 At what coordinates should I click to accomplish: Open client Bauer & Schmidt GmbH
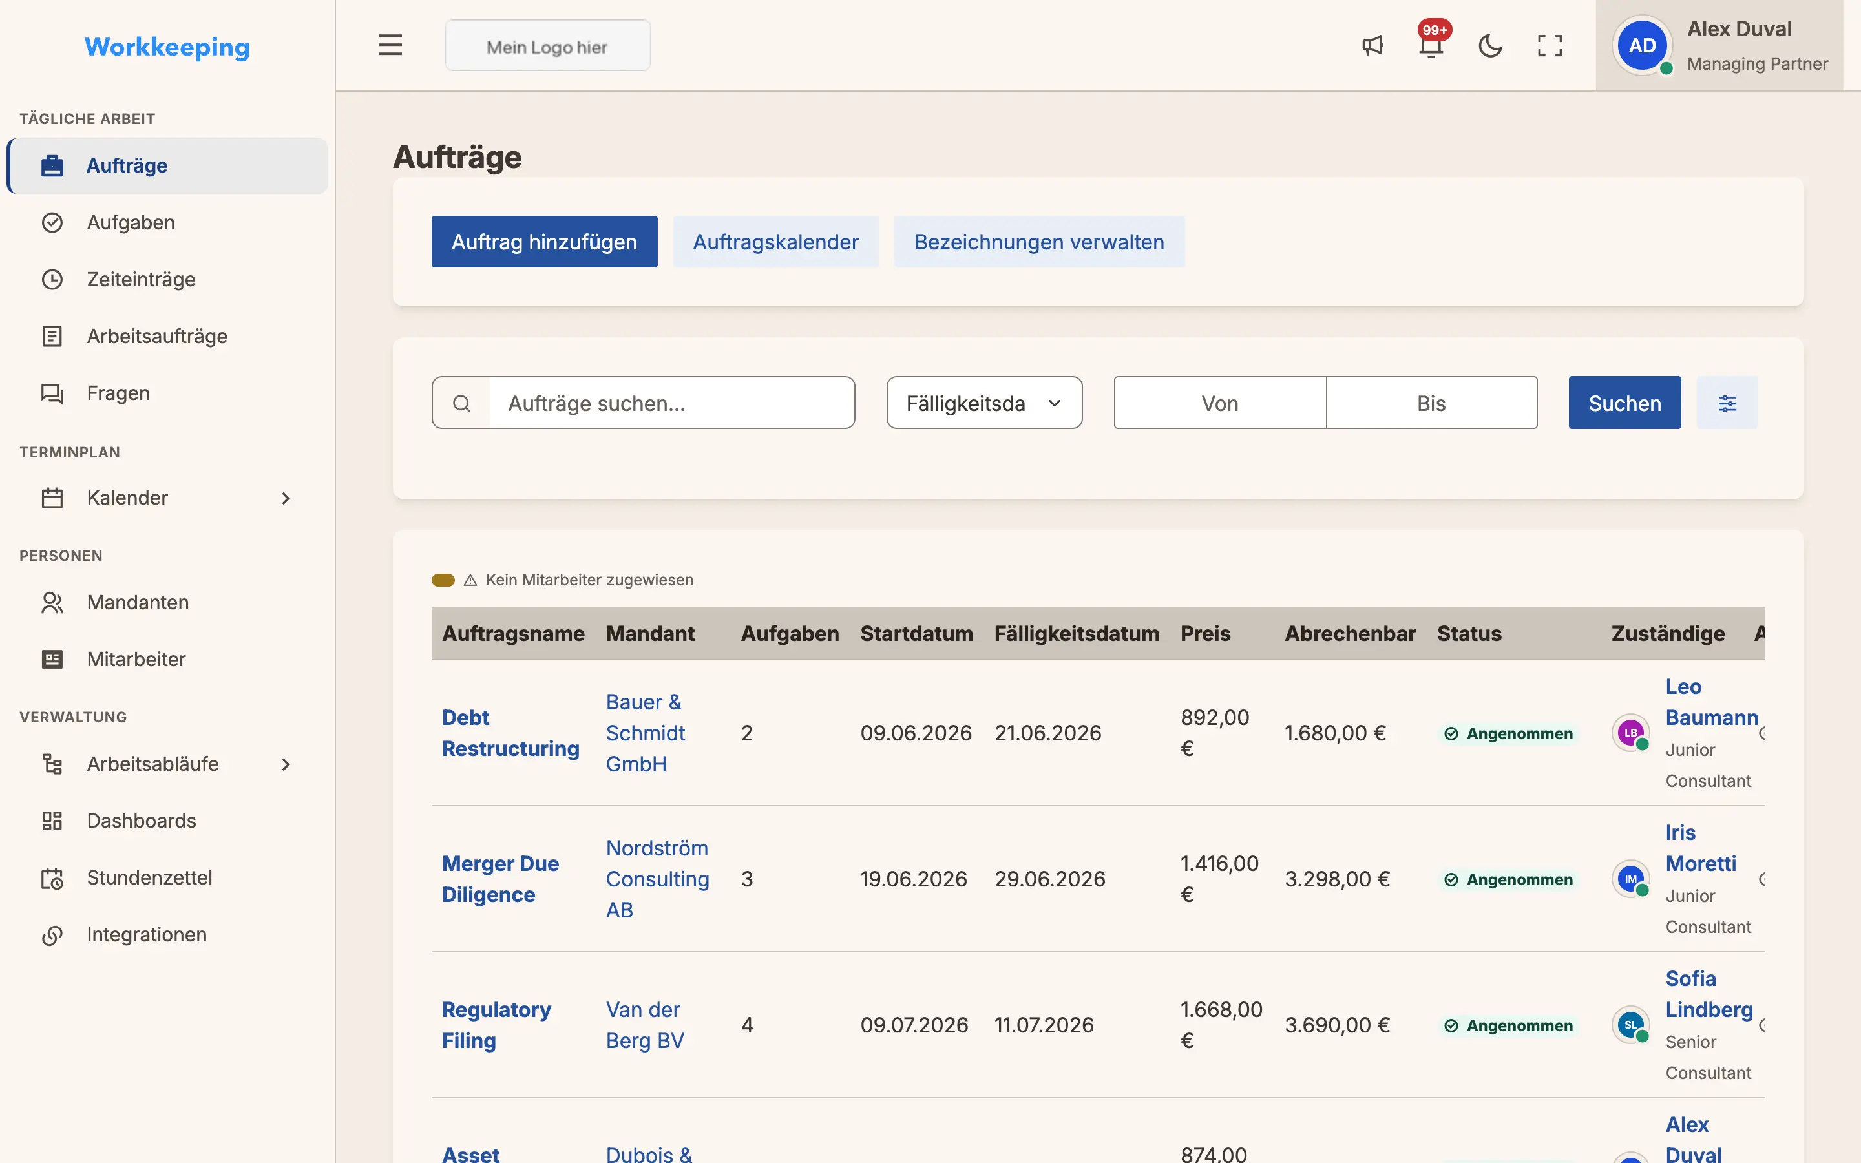pos(645,733)
